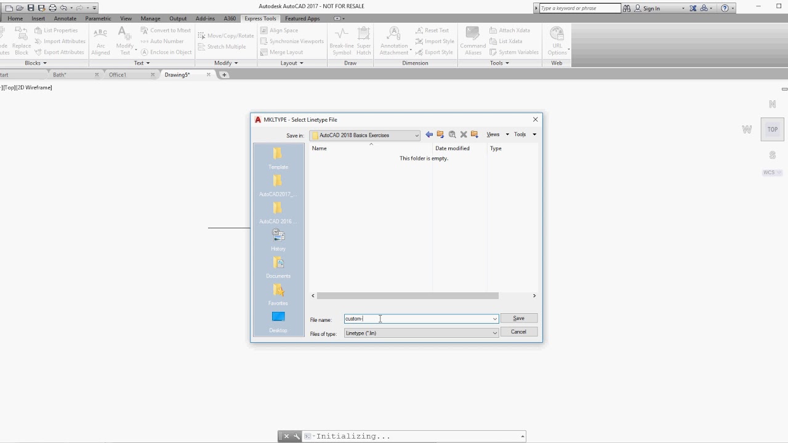Viewport: 788px width, 443px height.
Task: Select the Break-line Symbol tool
Action: point(342,41)
